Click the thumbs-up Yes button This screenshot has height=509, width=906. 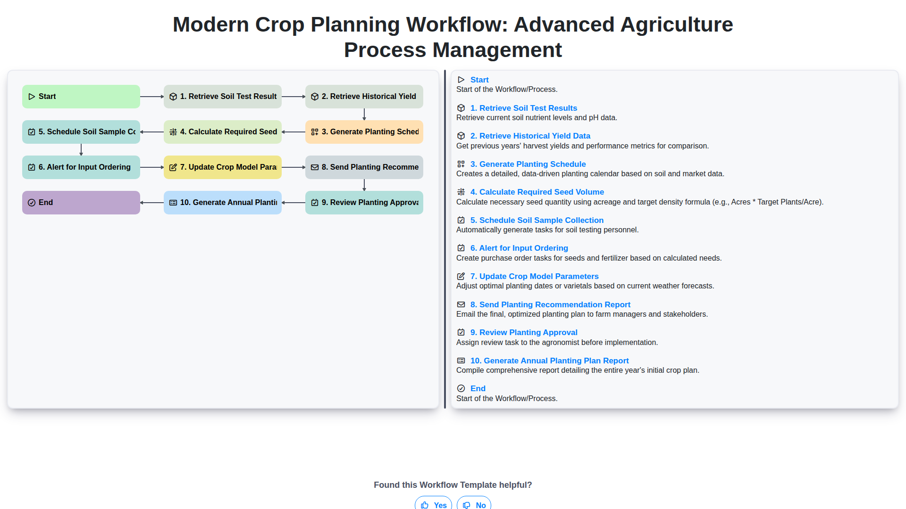[x=433, y=504]
